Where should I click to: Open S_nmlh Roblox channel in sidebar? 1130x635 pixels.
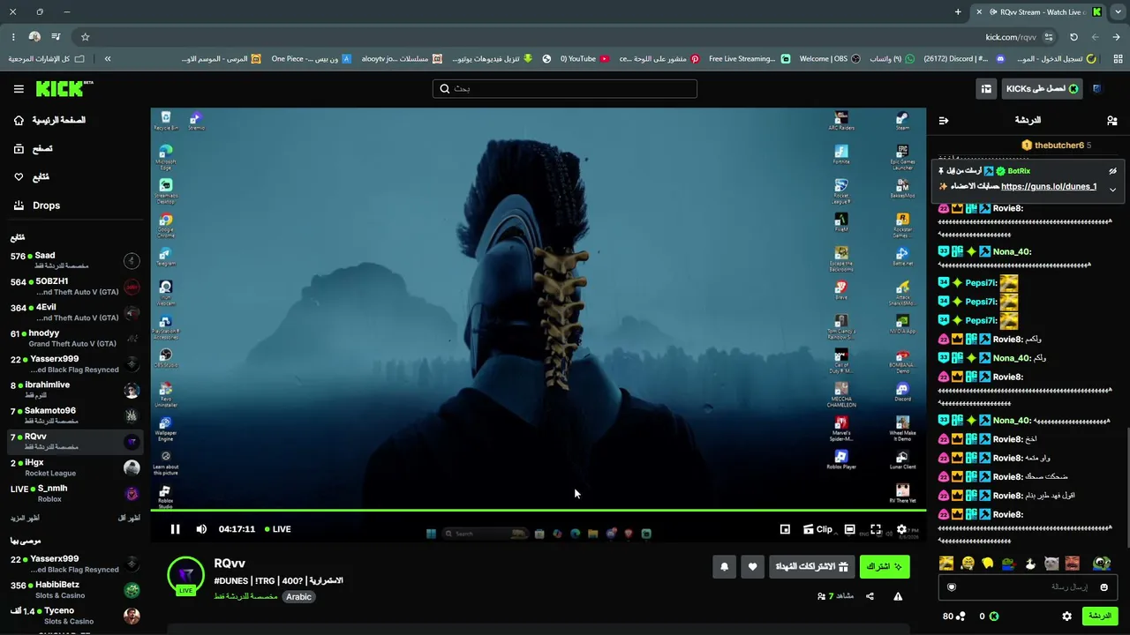coord(75,494)
